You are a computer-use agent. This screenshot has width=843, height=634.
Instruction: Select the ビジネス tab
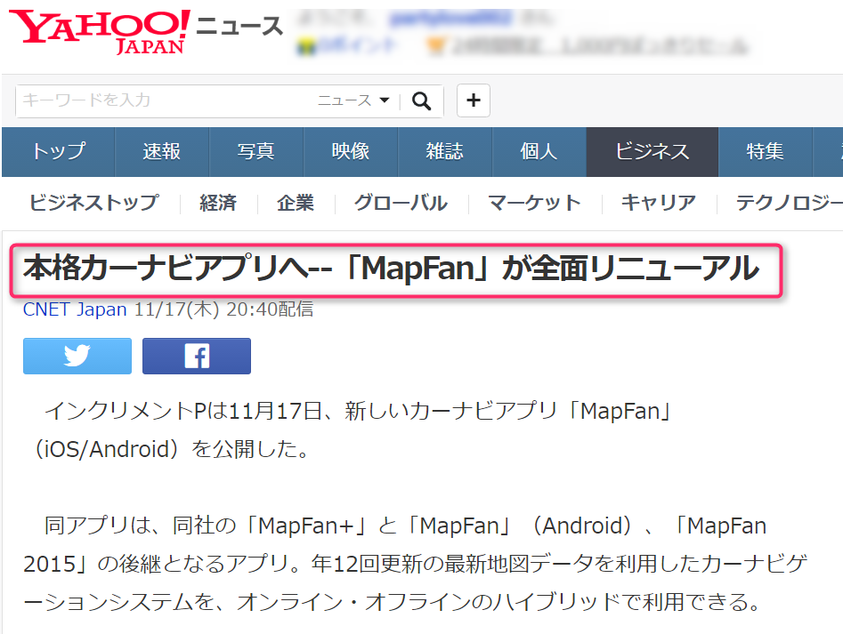pos(653,152)
